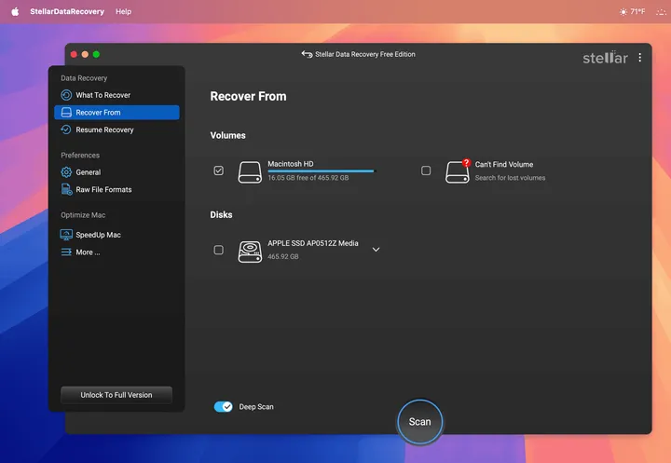Open the Help menu in menu bar

123,11
